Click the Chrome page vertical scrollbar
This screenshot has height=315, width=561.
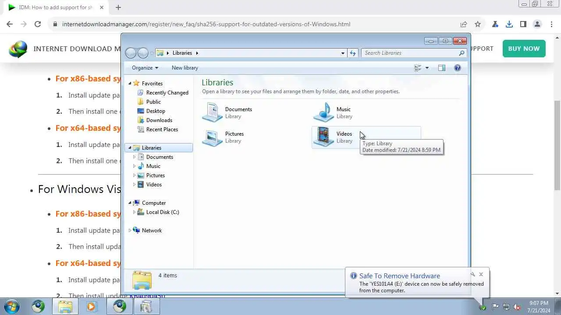pos(557,145)
